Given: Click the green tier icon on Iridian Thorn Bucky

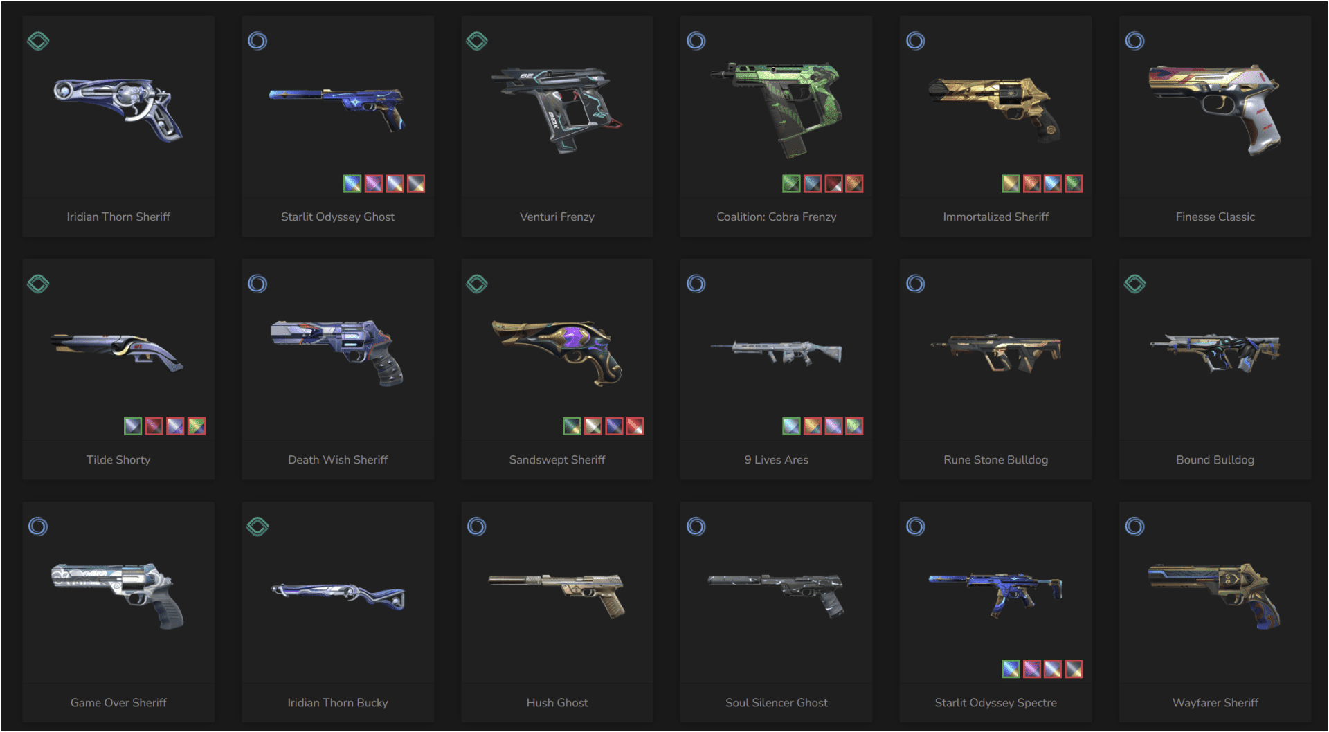Looking at the screenshot, I should point(257,527).
